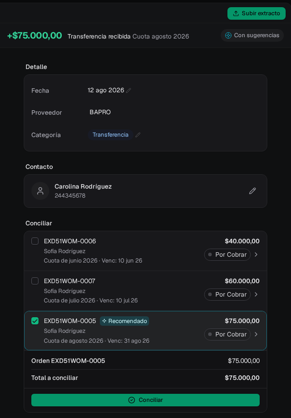The height and width of the screenshot is (418, 291).
Task: Click the Orden EXD51WOM-0005 summary line
Action: click(145, 361)
